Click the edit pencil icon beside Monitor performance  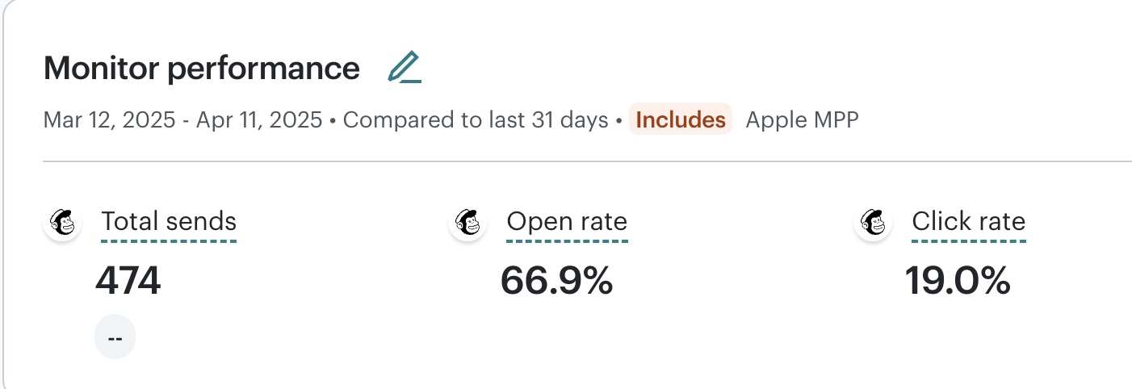[x=405, y=68]
